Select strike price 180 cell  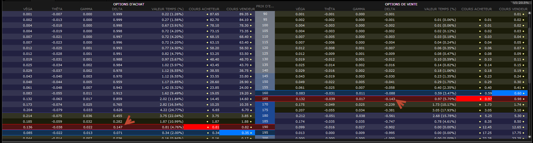click(265, 116)
